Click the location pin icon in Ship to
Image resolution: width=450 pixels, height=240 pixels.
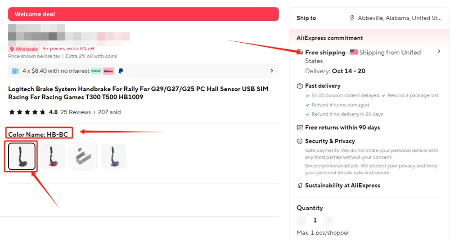click(x=352, y=18)
